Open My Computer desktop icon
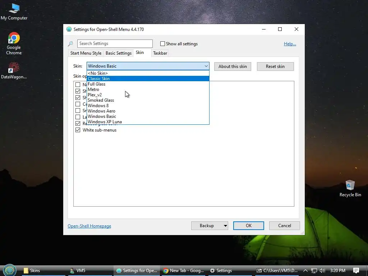 point(14,11)
